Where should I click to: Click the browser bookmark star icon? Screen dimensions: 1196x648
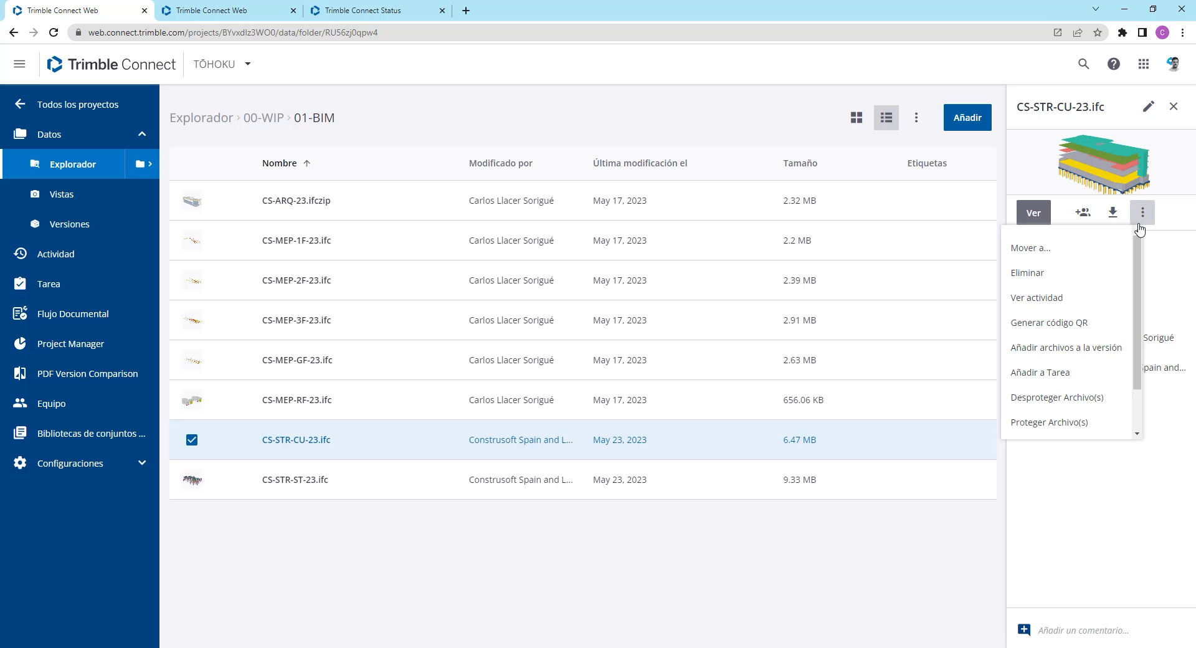[x=1098, y=32]
